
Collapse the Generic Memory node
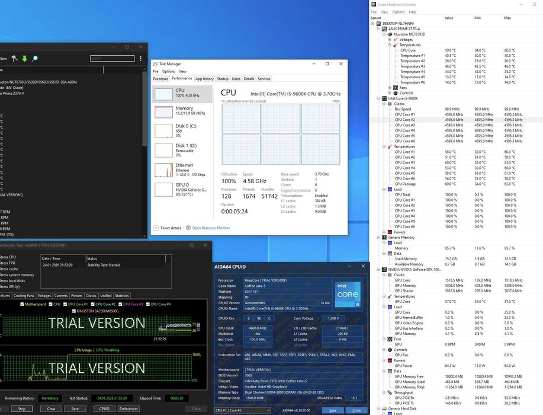click(378, 238)
